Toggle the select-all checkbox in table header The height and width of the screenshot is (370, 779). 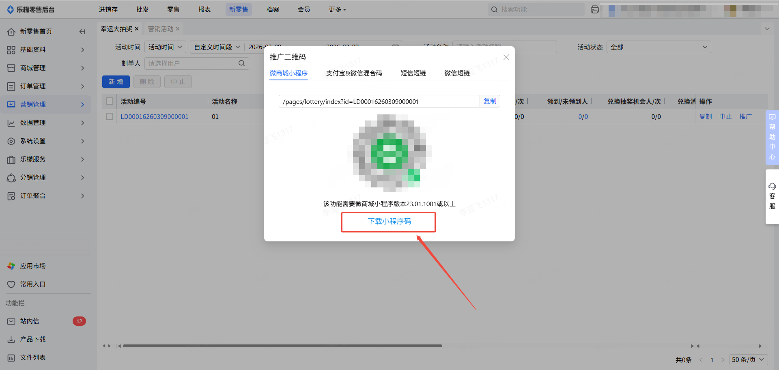[110, 101]
